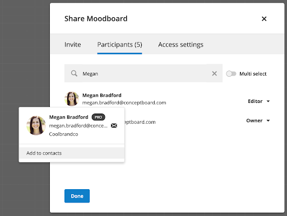This screenshot has width=287, height=216.
Task: Click the truncated email in contact card
Action: pos(78,126)
